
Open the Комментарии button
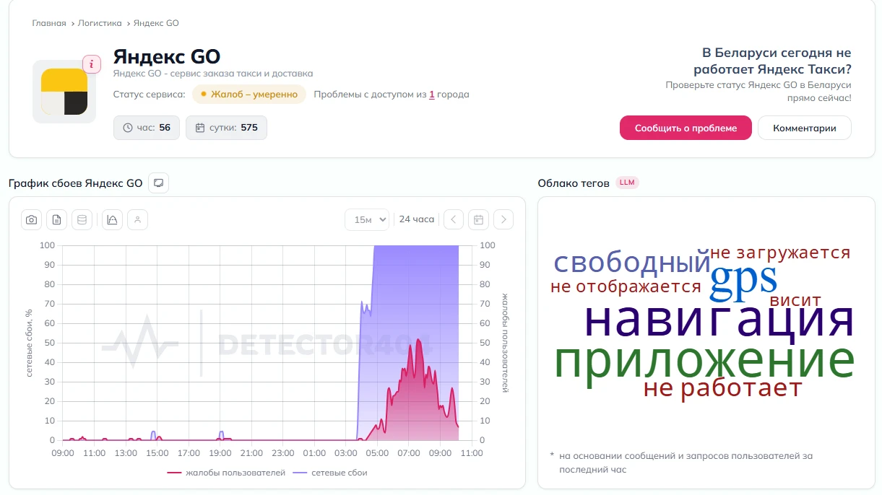805,128
